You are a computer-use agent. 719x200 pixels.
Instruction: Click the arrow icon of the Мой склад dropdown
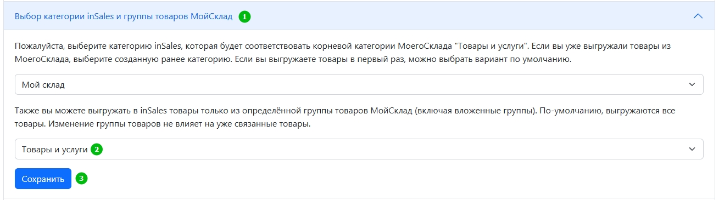point(692,85)
